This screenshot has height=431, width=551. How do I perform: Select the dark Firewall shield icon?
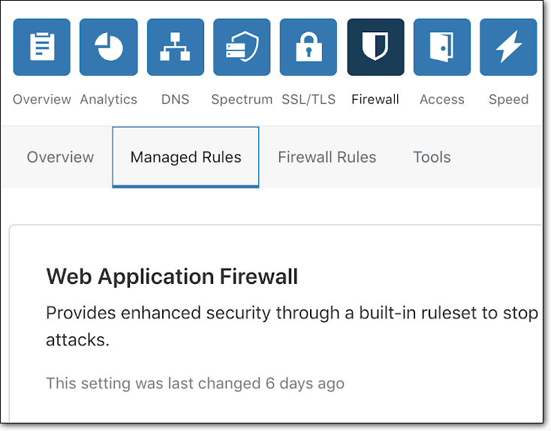tap(375, 47)
